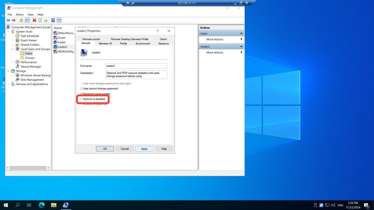Toggle the Account is disabled checkbox

pyautogui.click(x=81, y=99)
